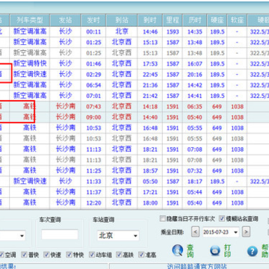The width and height of the screenshot is (269, 269).
Task: Sort by the 发时 column header
Action: click(93, 20)
